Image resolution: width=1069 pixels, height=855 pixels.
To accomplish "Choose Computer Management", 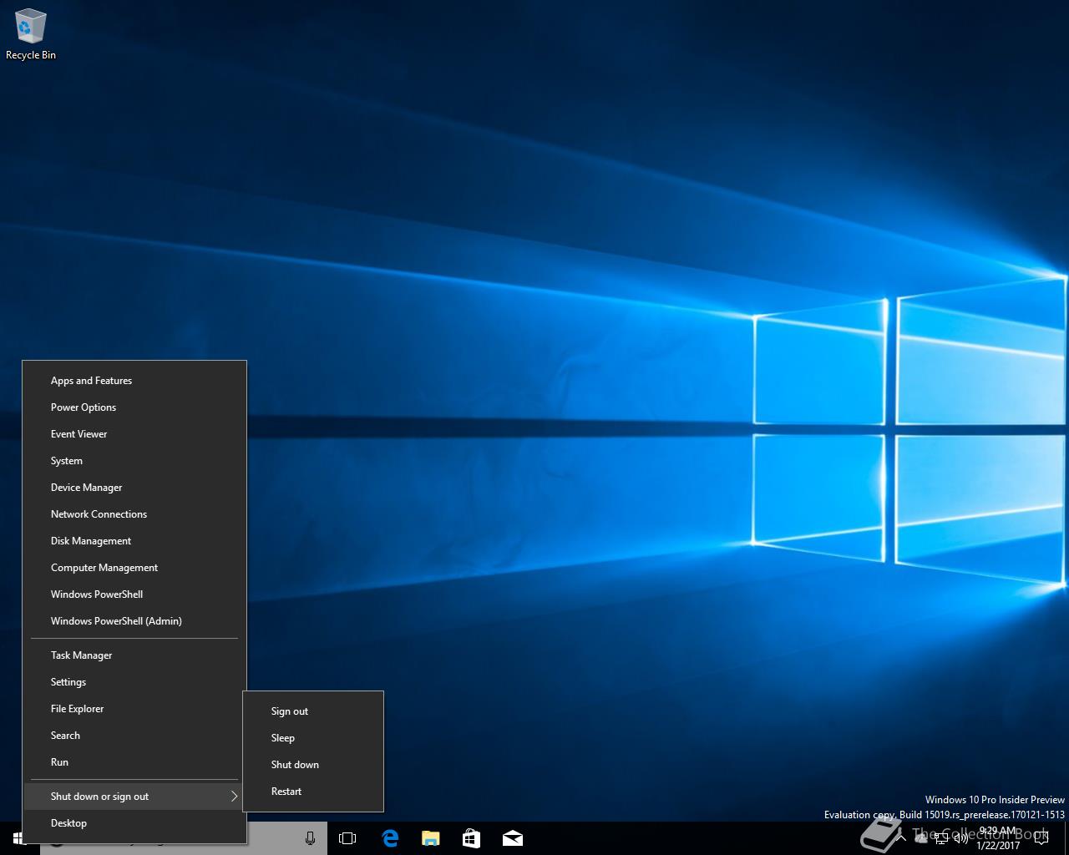I will pos(134,568).
